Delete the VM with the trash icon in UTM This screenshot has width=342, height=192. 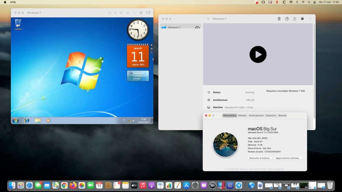(x=279, y=19)
